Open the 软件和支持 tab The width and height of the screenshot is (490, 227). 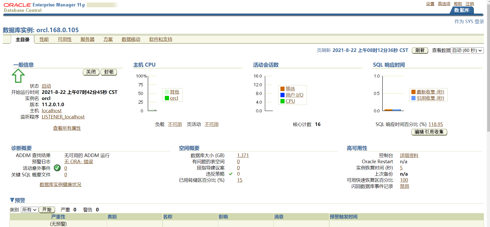161,39
